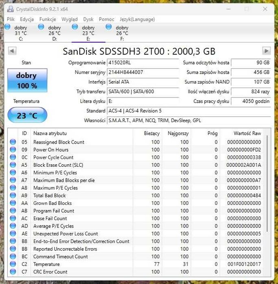Click status orb for Unexpected Power Loss Count
Viewport: 278px width, 284px height.
coord(13,233)
